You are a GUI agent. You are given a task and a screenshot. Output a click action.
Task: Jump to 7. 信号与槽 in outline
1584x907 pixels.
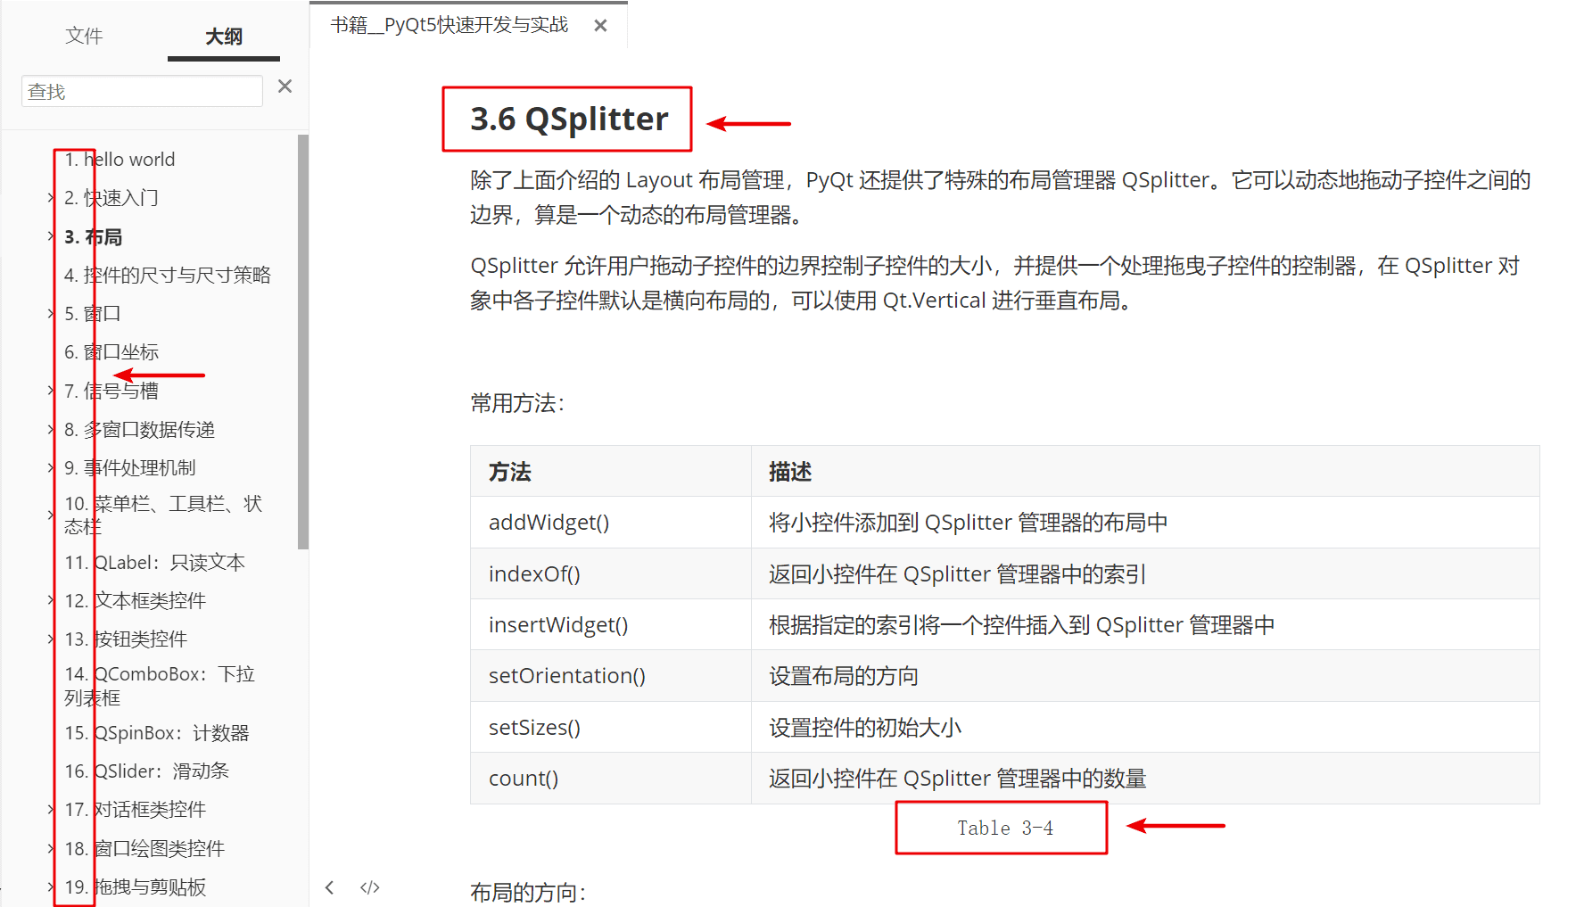111,390
